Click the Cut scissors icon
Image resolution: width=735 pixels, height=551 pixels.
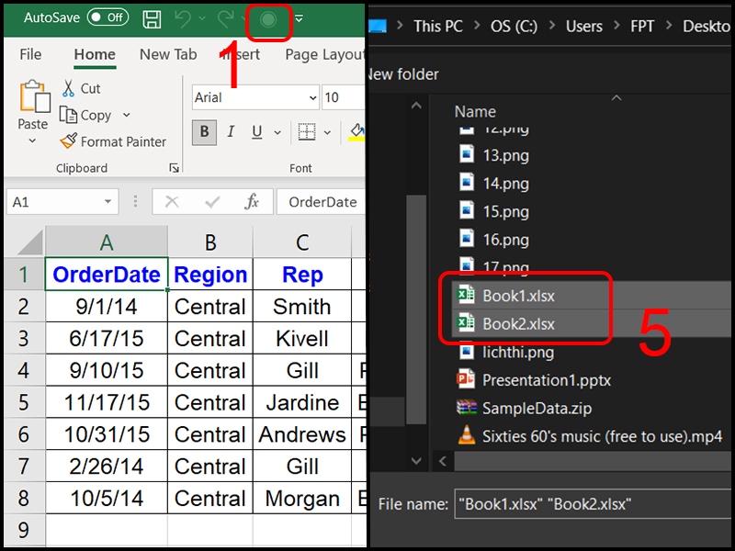click(68, 88)
